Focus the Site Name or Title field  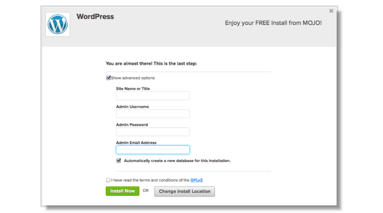(153, 96)
